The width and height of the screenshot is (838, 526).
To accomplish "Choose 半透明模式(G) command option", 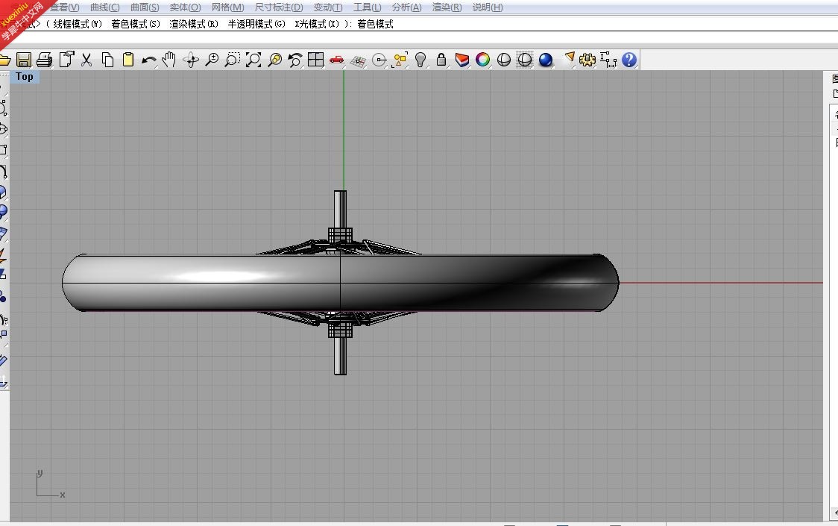I will 256,24.
